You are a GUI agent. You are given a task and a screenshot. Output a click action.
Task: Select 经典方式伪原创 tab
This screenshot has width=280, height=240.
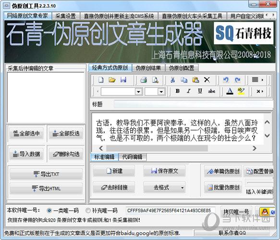click(x=110, y=68)
